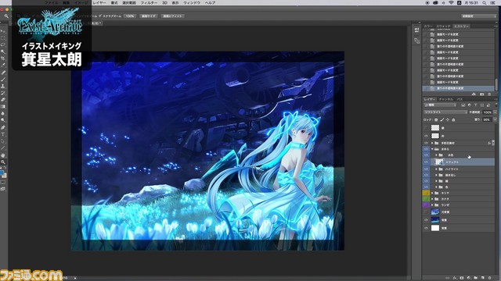Select the Lasso tool
Screen dimensions: 501x281
[x=3, y=45]
